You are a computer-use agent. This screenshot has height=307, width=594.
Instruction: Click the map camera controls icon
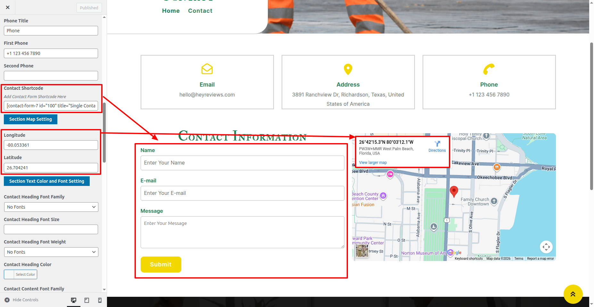(546, 247)
